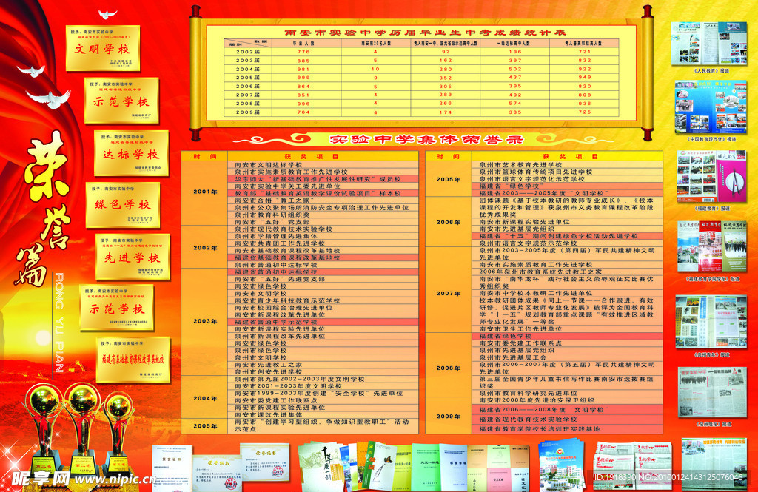Select the 泉州市篮球体育传统项目先进学校 row
This screenshot has width=758, height=492.
(567, 172)
